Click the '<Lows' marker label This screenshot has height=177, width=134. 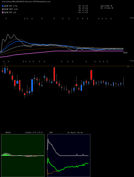point(132,61)
